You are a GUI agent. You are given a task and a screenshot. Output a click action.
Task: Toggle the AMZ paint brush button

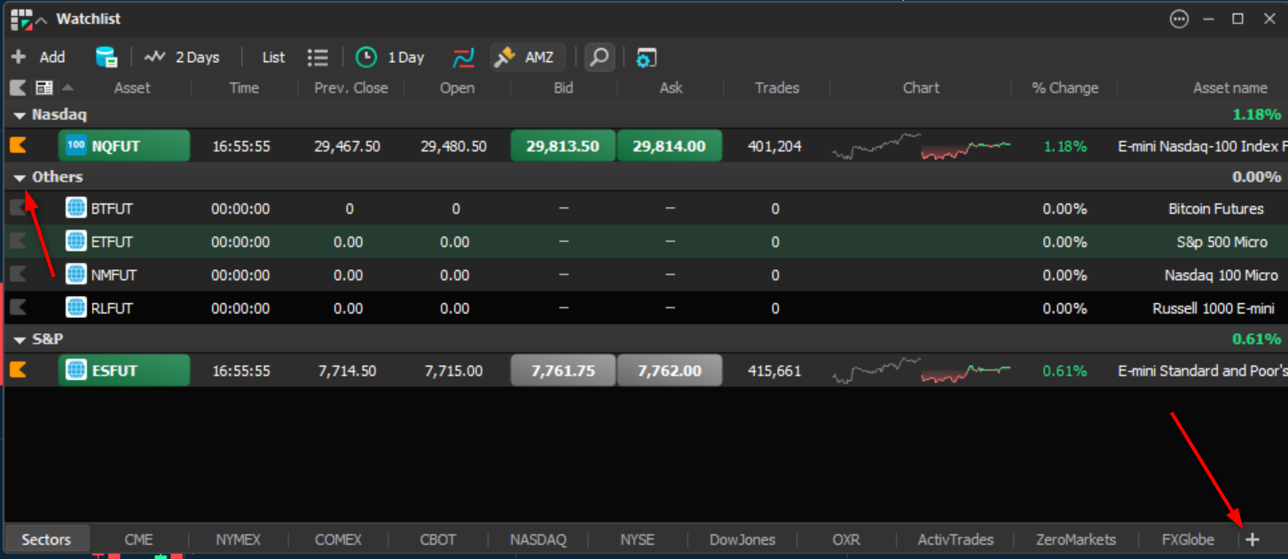pyautogui.click(x=528, y=58)
